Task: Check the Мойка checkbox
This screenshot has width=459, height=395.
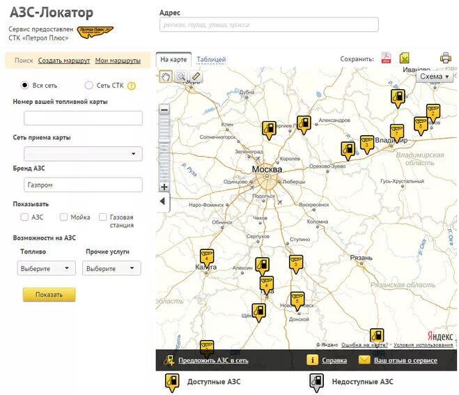Action: click(63, 217)
